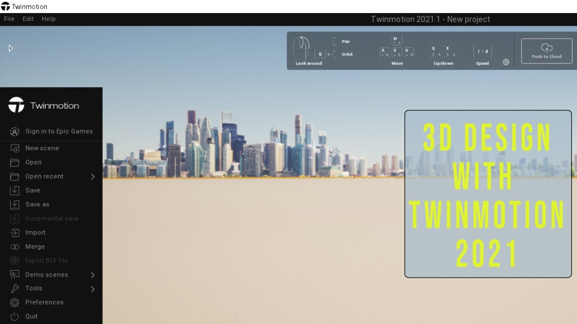
Task: Click the 'Pan' label in navigation panel
Action: tap(346, 41)
